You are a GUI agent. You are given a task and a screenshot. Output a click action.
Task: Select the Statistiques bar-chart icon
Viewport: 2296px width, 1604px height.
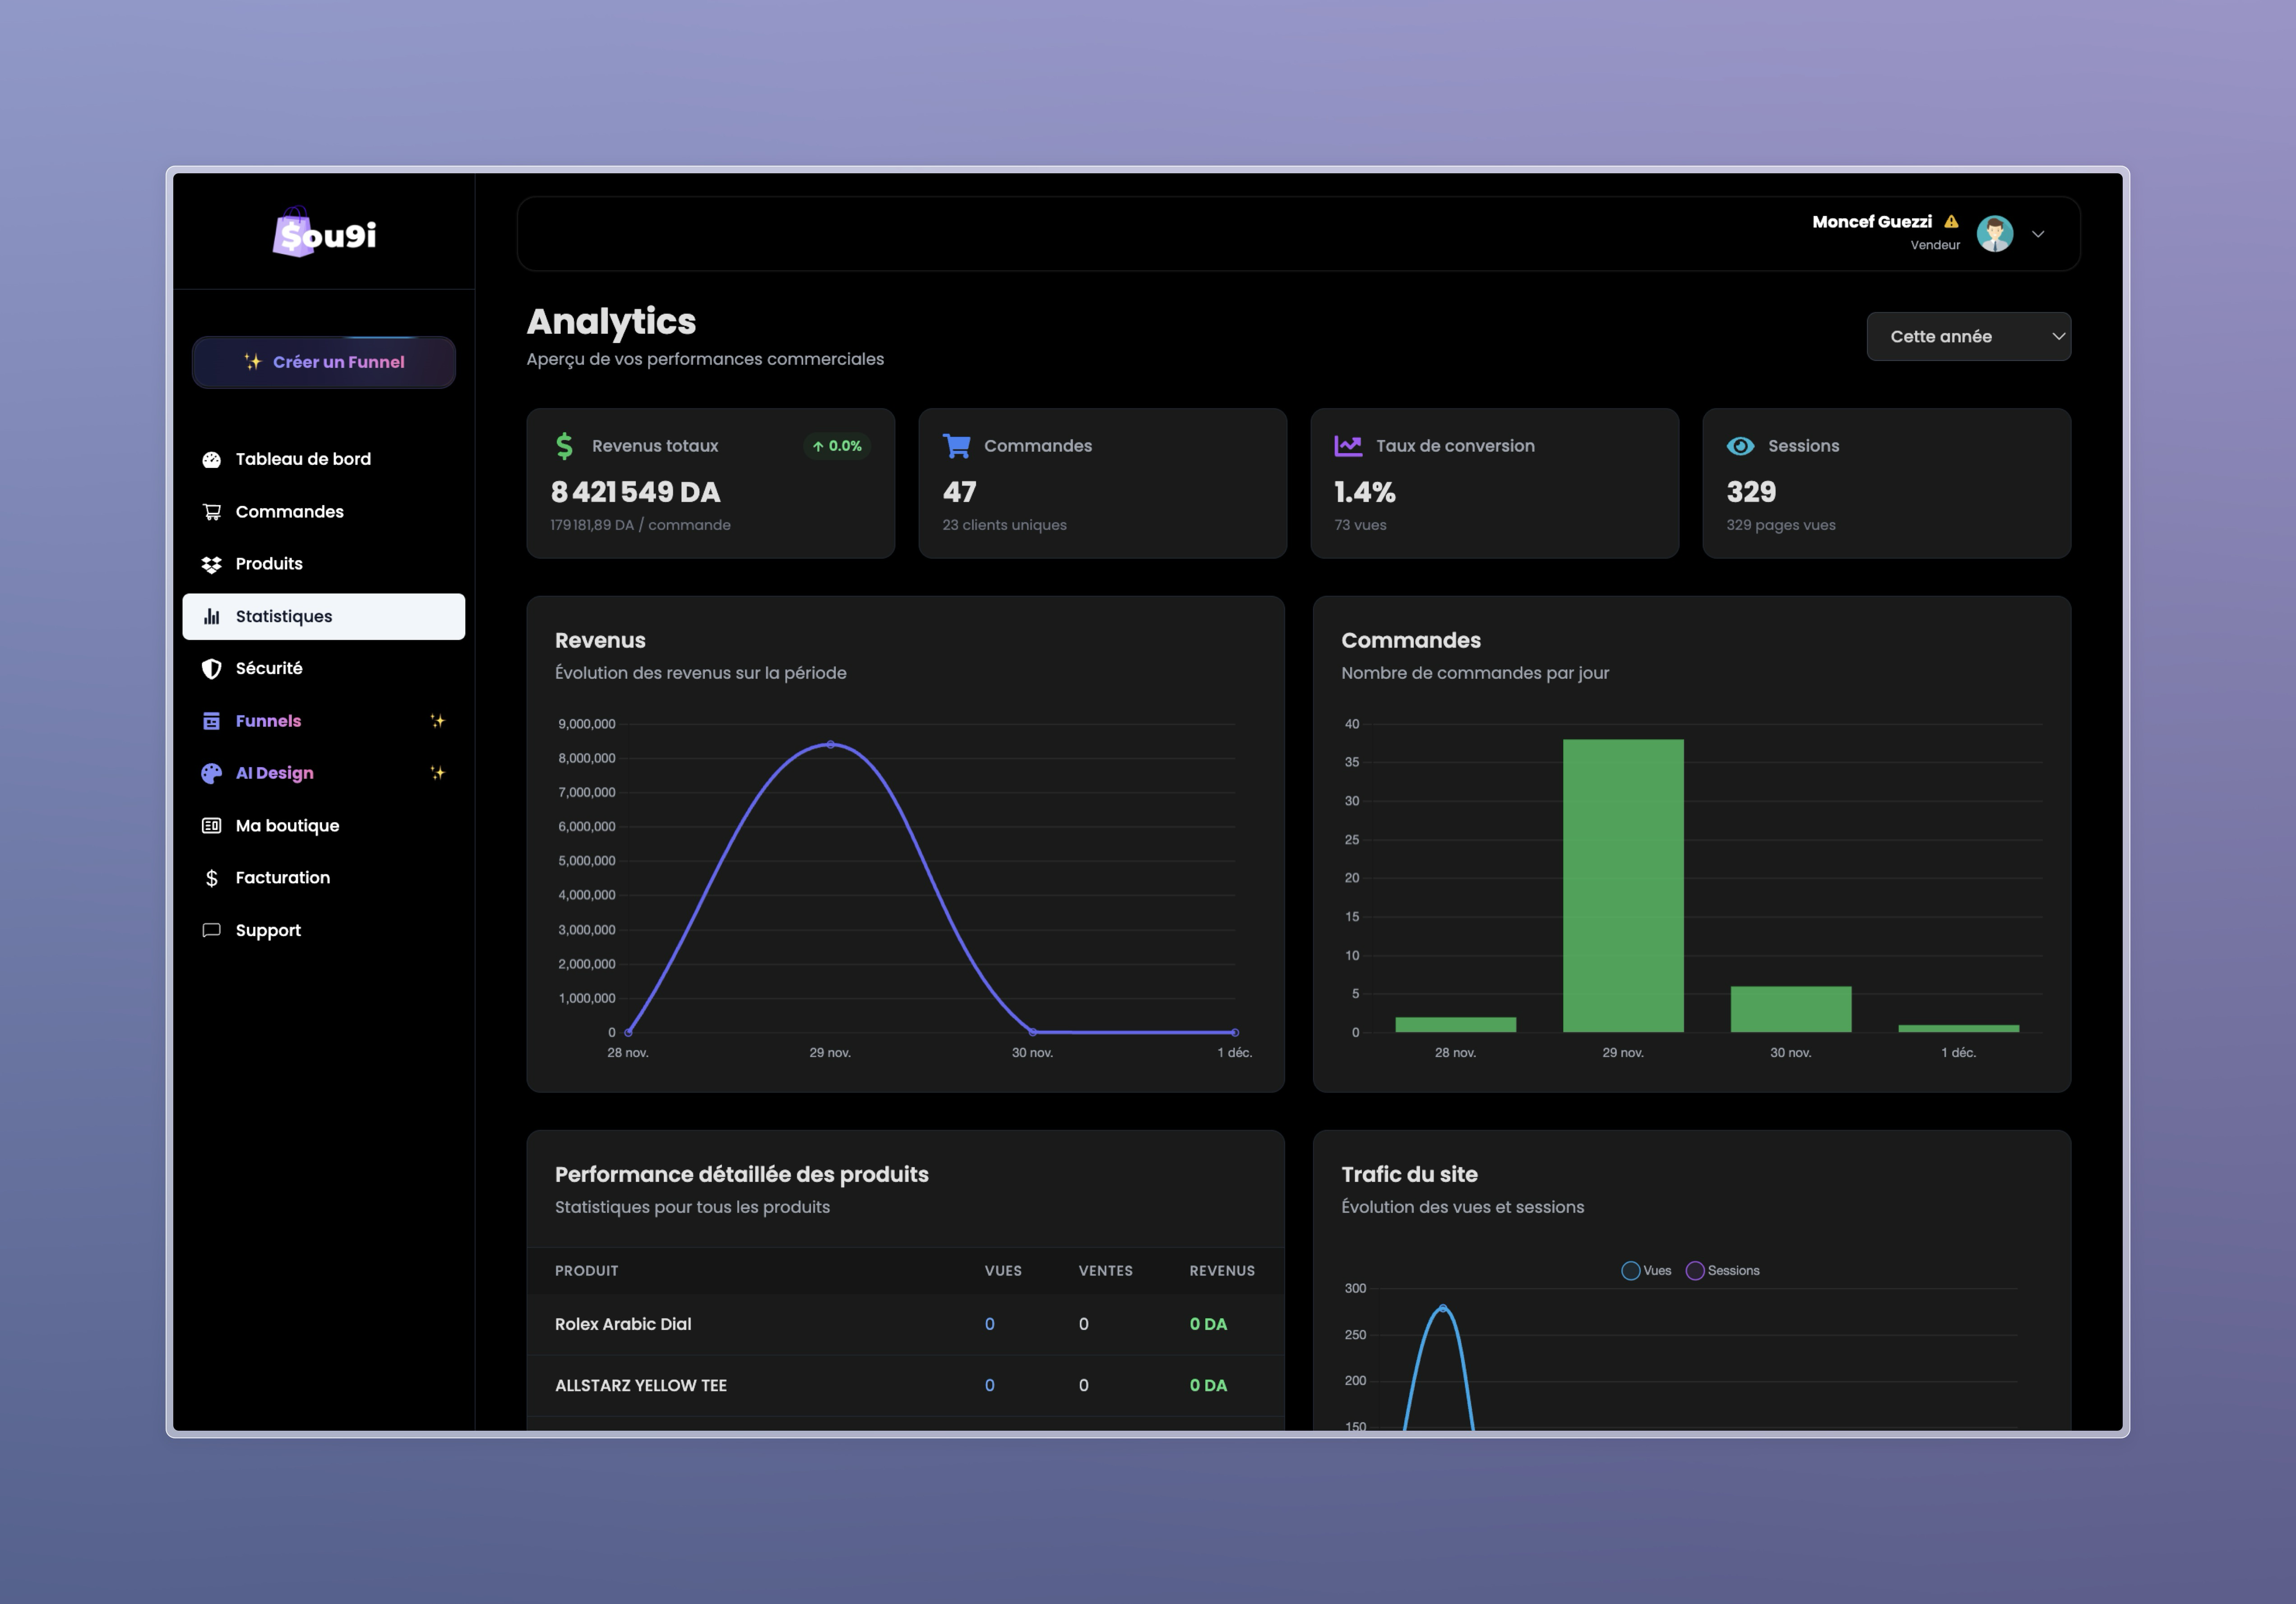point(211,616)
